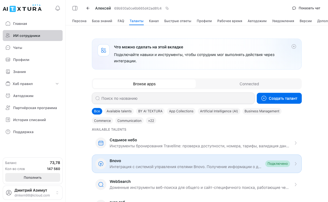Click the Подключено badge on Bnovo

[277, 164]
